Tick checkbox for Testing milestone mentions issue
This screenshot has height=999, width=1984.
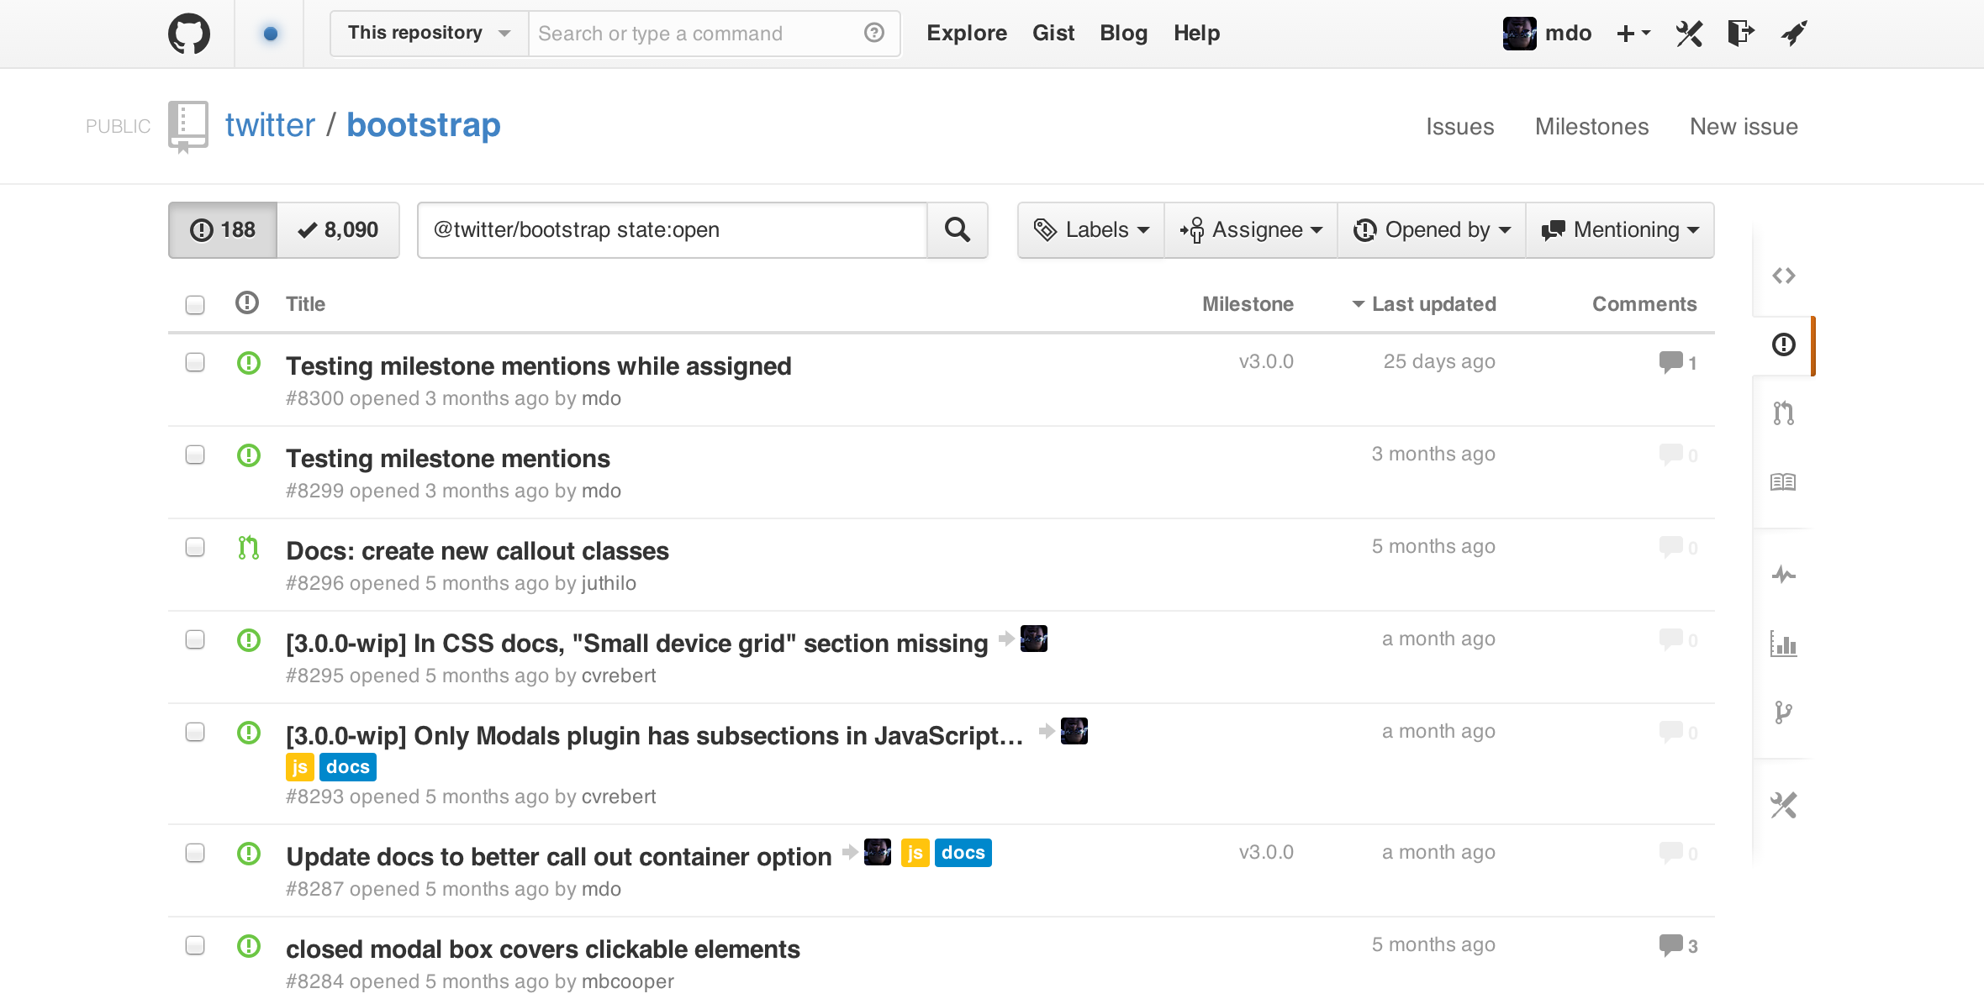[195, 455]
